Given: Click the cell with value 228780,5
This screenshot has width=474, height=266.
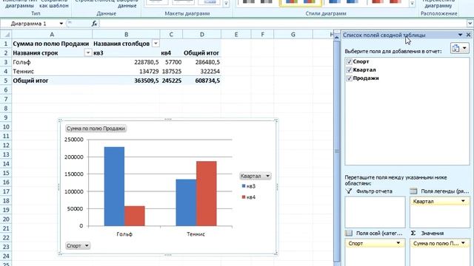Looking at the screenshot, I should point(127,62).
